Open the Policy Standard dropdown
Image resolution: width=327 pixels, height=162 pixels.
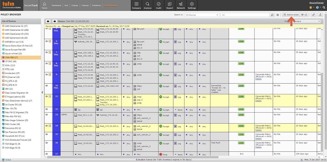coord(302,21)
